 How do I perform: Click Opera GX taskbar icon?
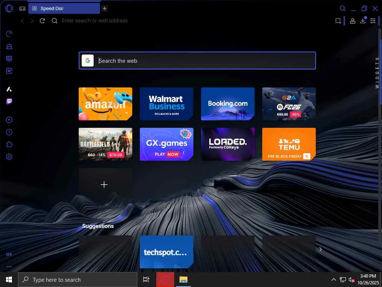(165, 280)
